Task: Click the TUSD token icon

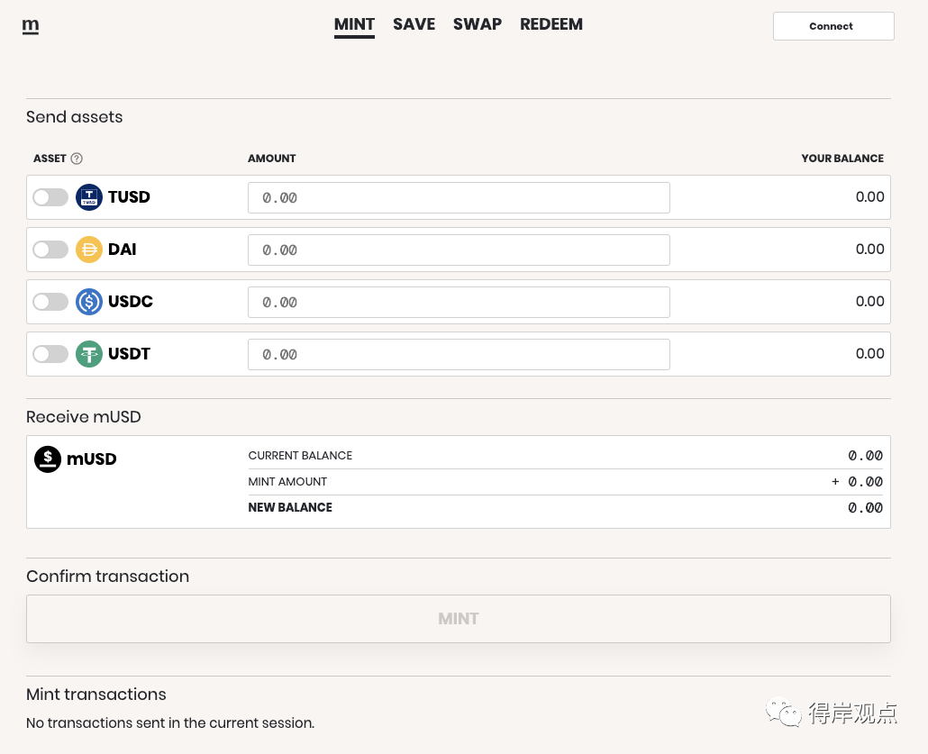Action: (x=89, y=197)
